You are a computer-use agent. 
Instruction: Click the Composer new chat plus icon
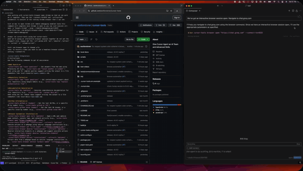pyautogui.click(x=289, y=11)
